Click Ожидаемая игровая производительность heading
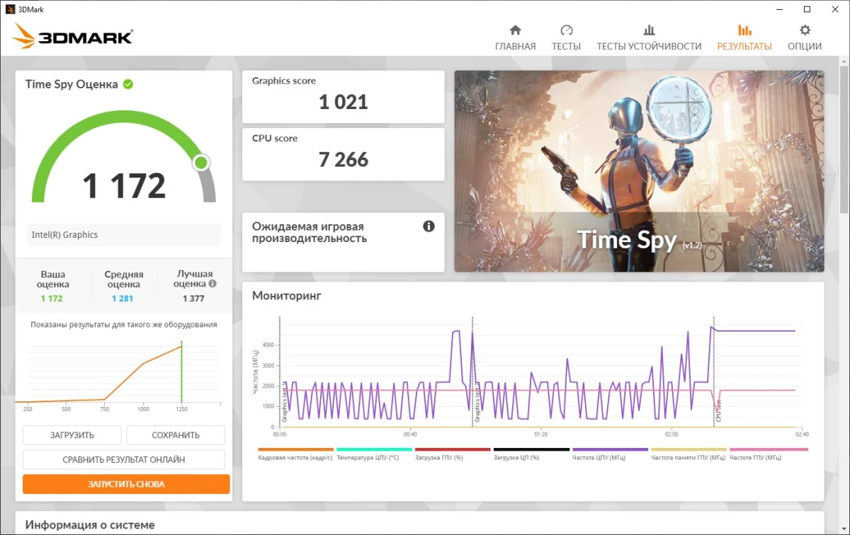Image resolution: width=850 pixels, height=535 pixels. 308,232
